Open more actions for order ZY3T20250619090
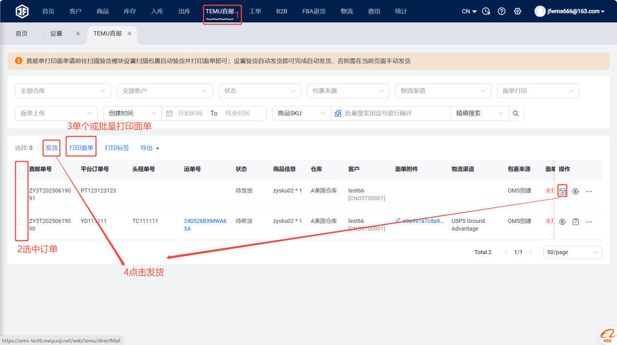The width and height of the screenshot is (617, 345). 589,222
